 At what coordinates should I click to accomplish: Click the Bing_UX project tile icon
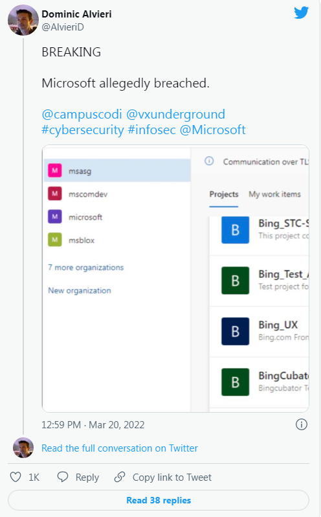(x=235, y=331)
